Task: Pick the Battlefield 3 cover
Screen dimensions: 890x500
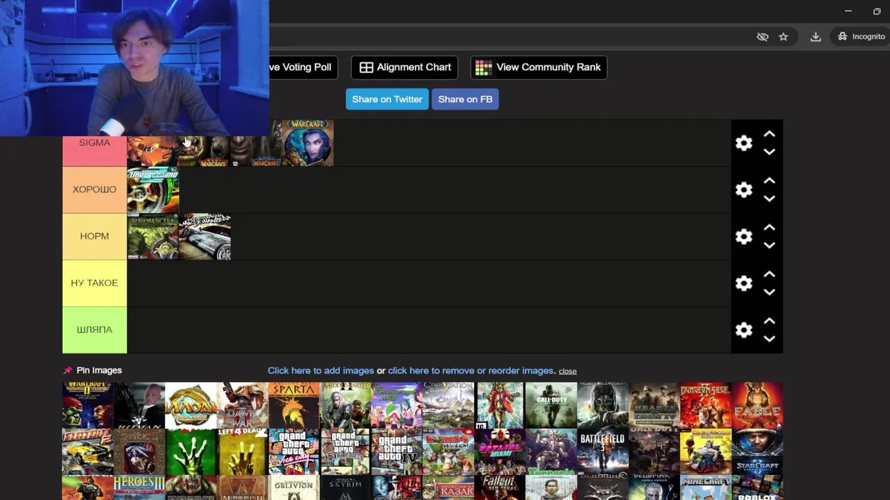Action: point(602,452)
